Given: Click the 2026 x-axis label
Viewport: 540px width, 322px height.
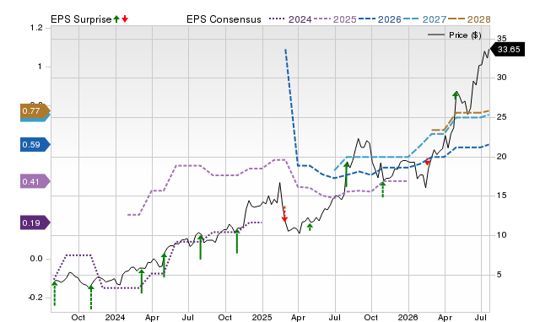Looking at the screenshot, I should (x=408, y=317).
